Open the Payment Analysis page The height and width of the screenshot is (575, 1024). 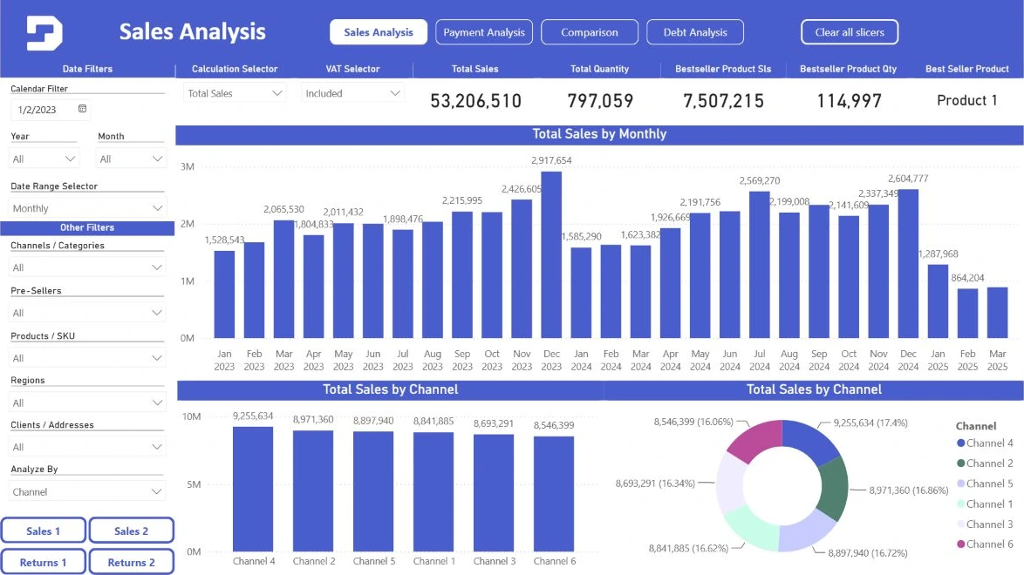point(484,32)
